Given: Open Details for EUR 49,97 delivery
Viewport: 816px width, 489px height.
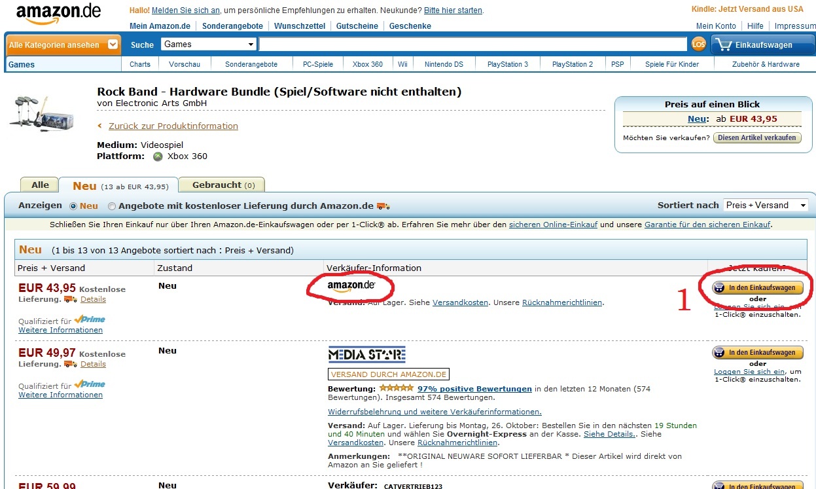Looking at the screenshot, I should click(93, 364).
